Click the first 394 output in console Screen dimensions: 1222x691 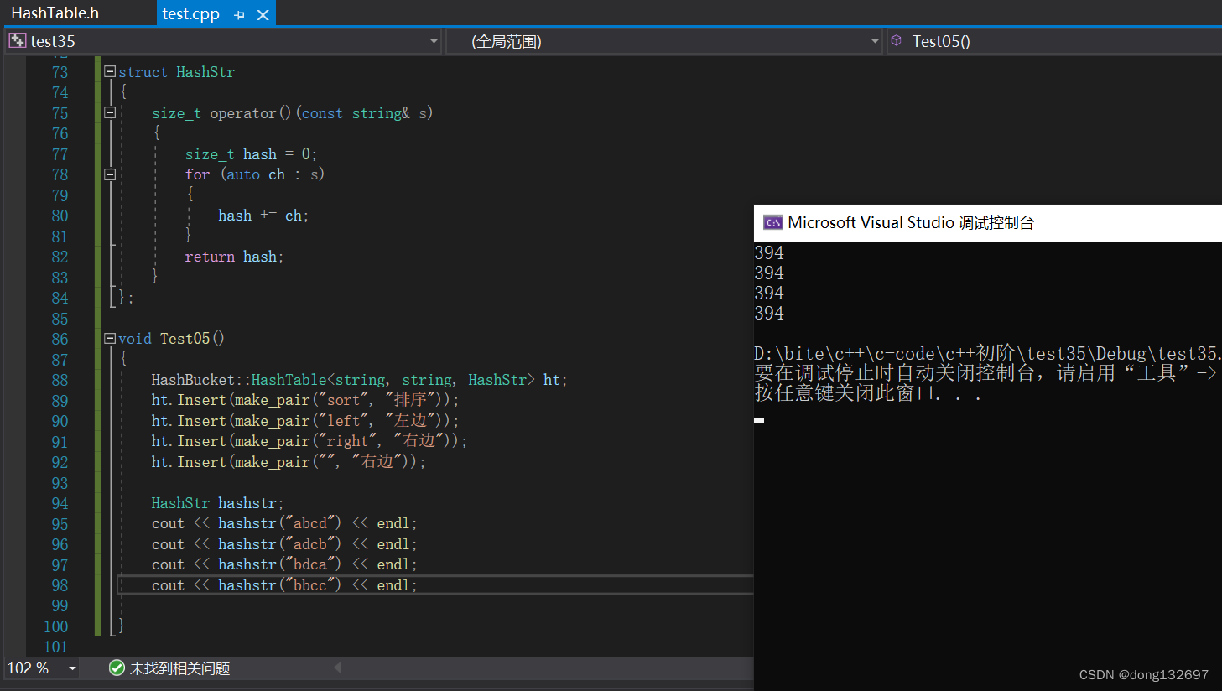[x=769, y=253]
